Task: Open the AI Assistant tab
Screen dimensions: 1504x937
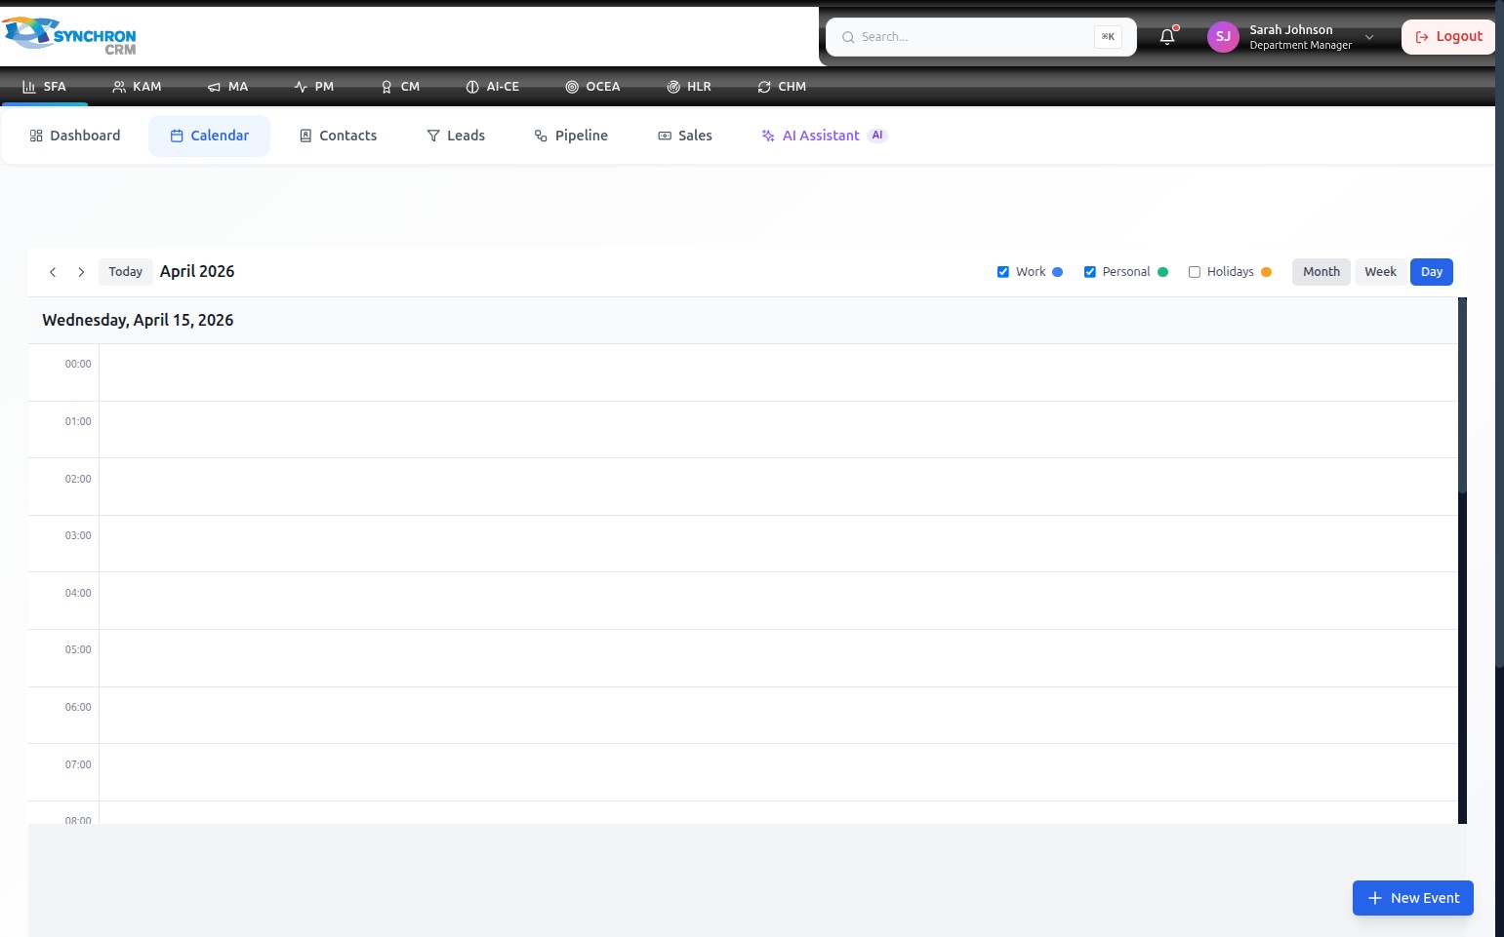Action: [x=824, y=136]
